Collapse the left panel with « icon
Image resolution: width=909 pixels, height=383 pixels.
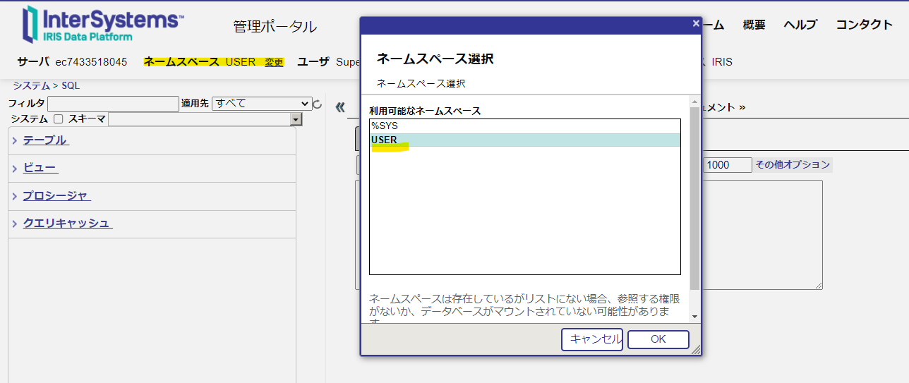coord(340,107)
